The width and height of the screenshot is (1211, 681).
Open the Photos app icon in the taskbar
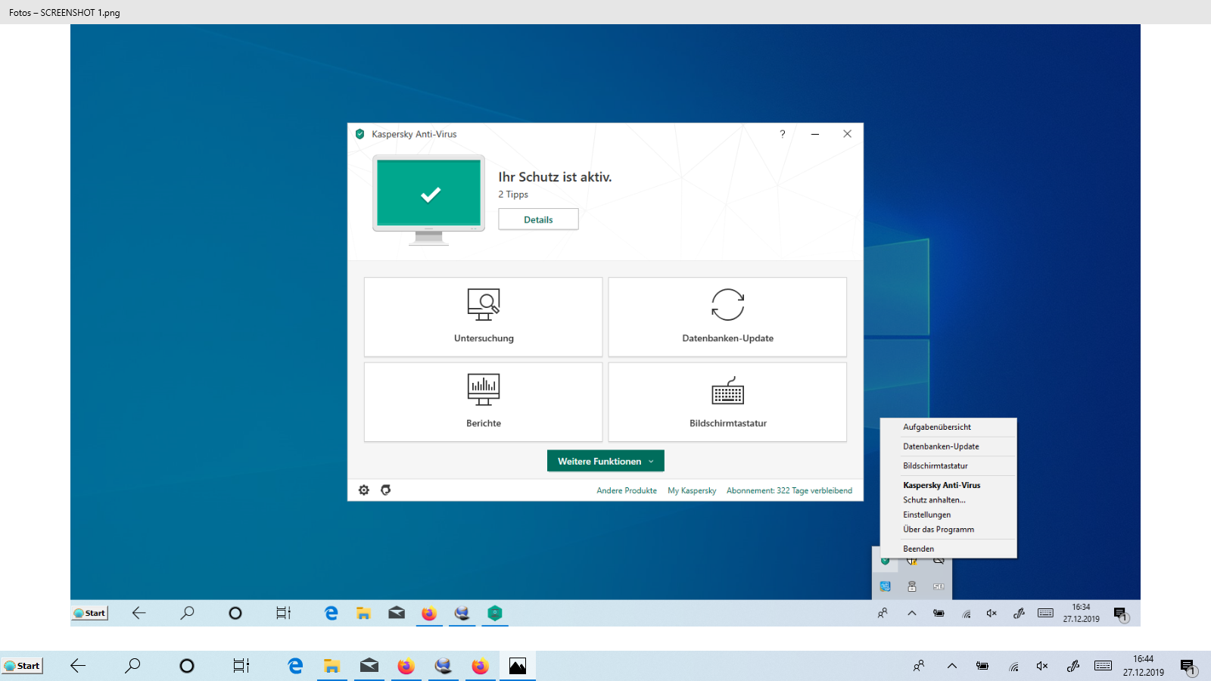[518, 666]
